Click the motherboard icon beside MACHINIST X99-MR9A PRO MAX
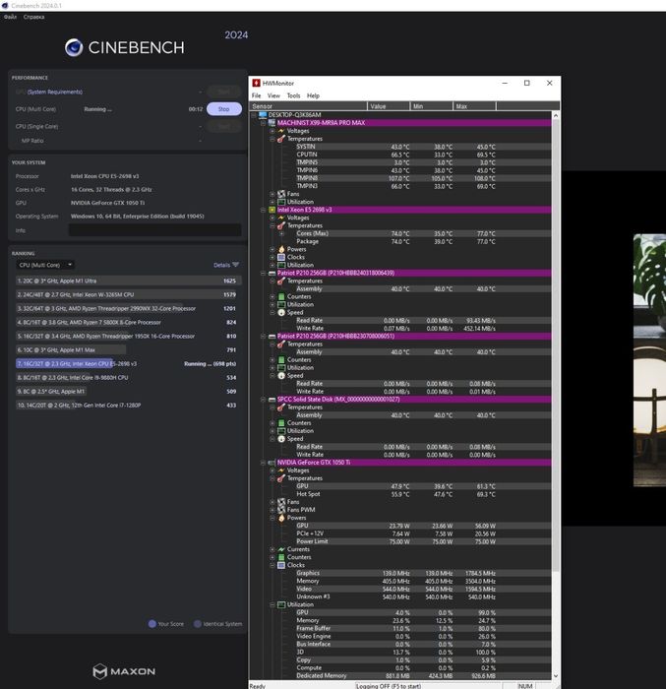 [x=272, y=123]
